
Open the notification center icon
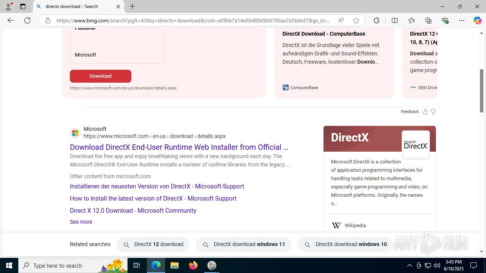tap(474, 265)
